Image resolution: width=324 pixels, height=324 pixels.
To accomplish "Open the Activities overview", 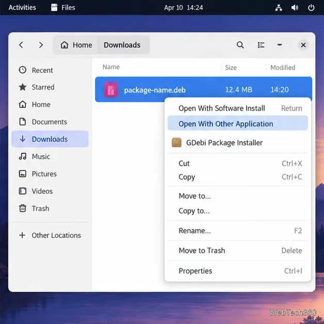I will (x=22, y=8).
